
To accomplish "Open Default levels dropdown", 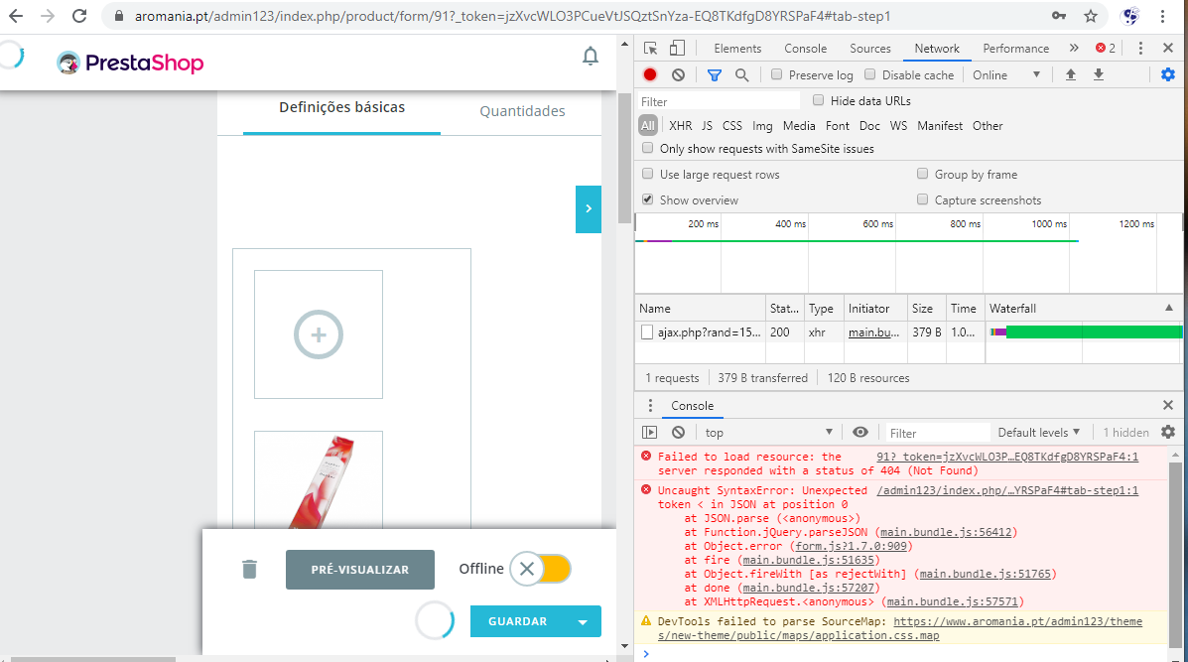I will pos(1039,433).
